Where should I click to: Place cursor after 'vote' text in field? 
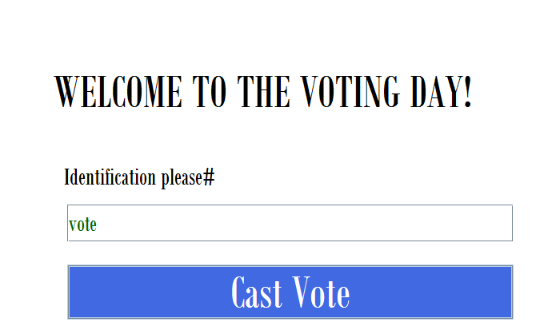tap(98, 225)
